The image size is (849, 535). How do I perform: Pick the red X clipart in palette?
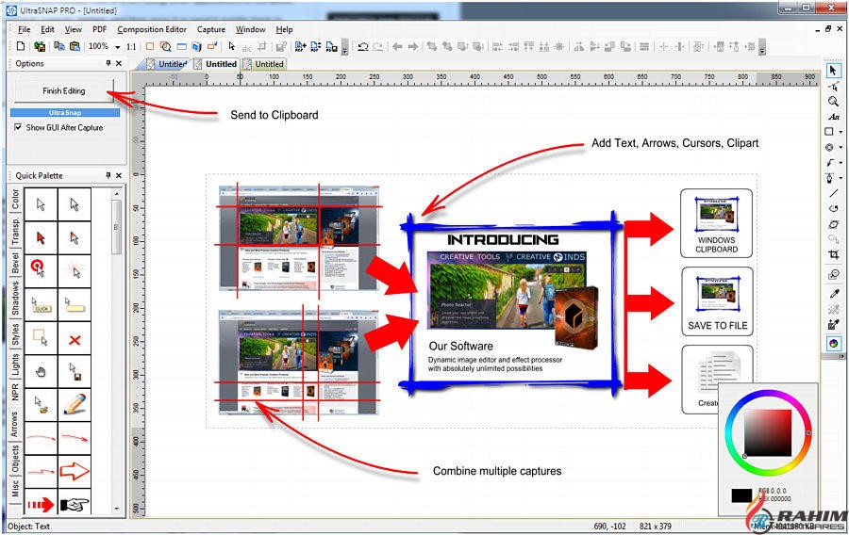75,339
